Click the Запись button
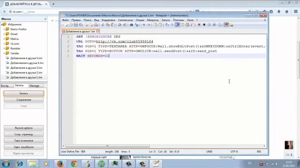 tap(24, 93)
